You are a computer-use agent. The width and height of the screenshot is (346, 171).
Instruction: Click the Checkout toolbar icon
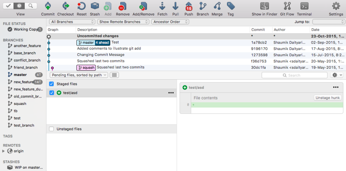pos(65,6)
